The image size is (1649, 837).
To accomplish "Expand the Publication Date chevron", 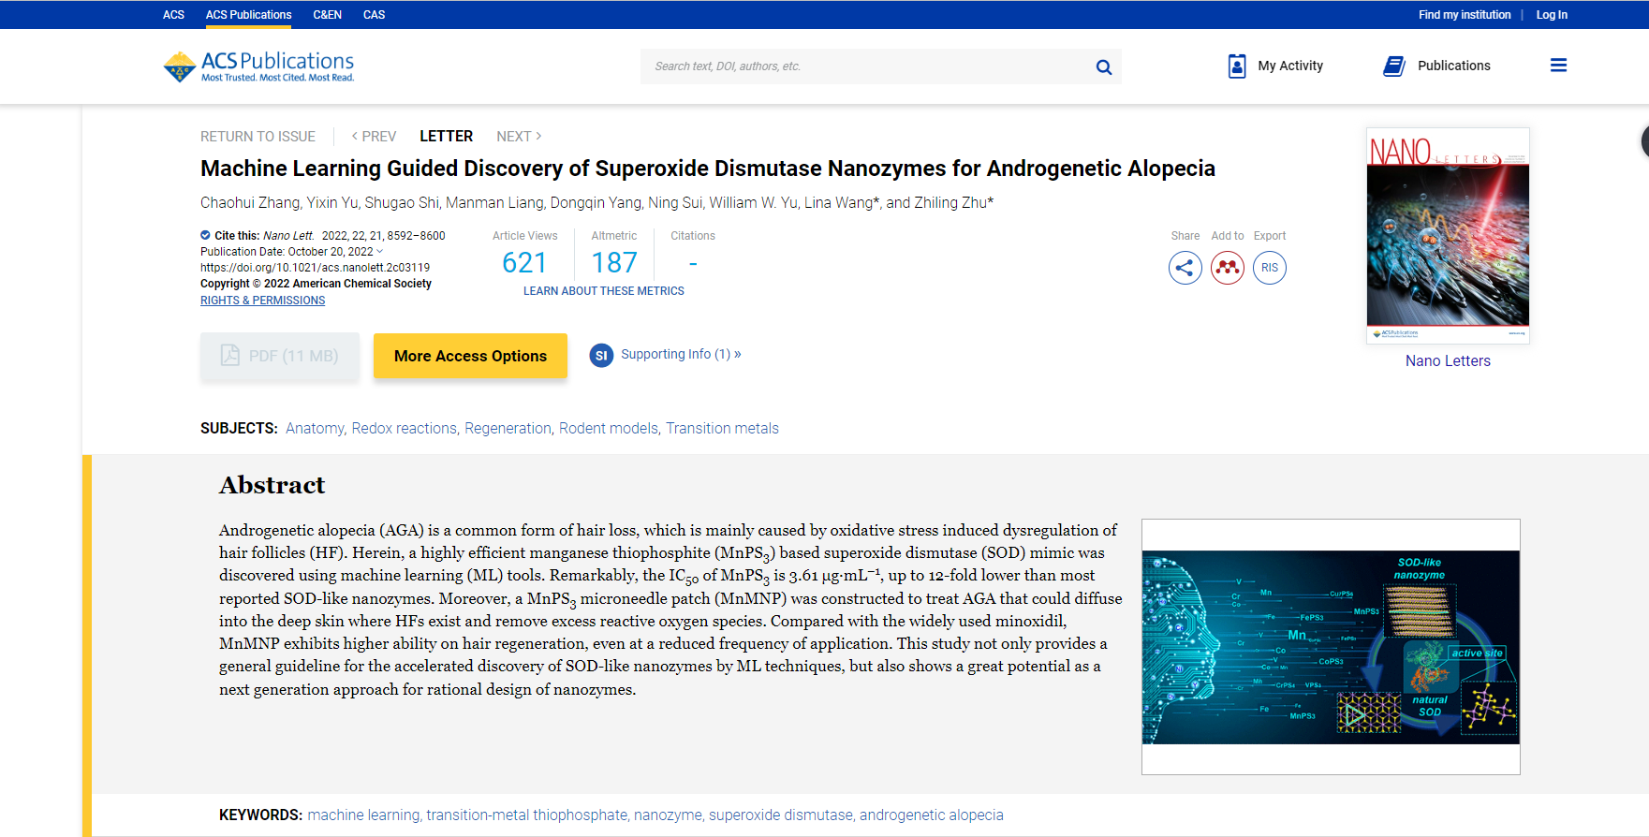I will (x=380, y=251).
